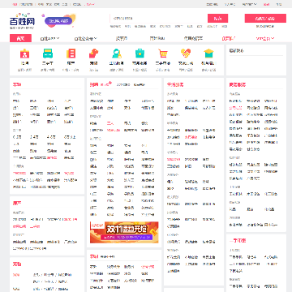This screenshot has width=292, height=292.
Task: Focus the main search input field
Action: [x=159, y=19]
